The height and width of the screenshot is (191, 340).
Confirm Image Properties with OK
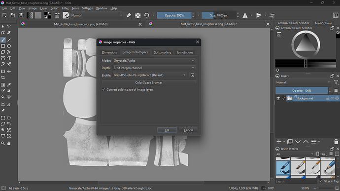[x=167, y=130]
